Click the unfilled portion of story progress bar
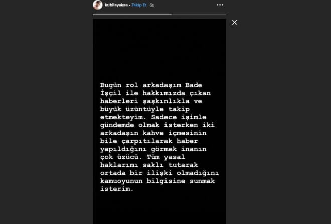Image resolution: width=331 pixels, height=224 pixels. 199,15
